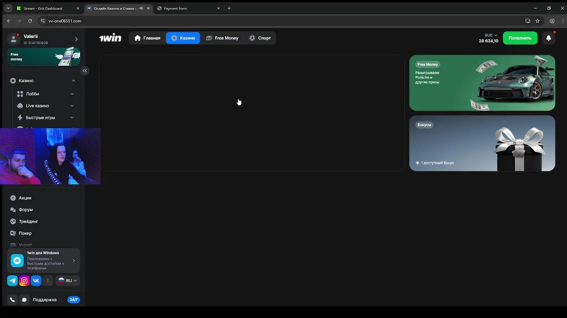
Task: Open the 1win для Windows banner arrow
Action: tap(74, 261)
